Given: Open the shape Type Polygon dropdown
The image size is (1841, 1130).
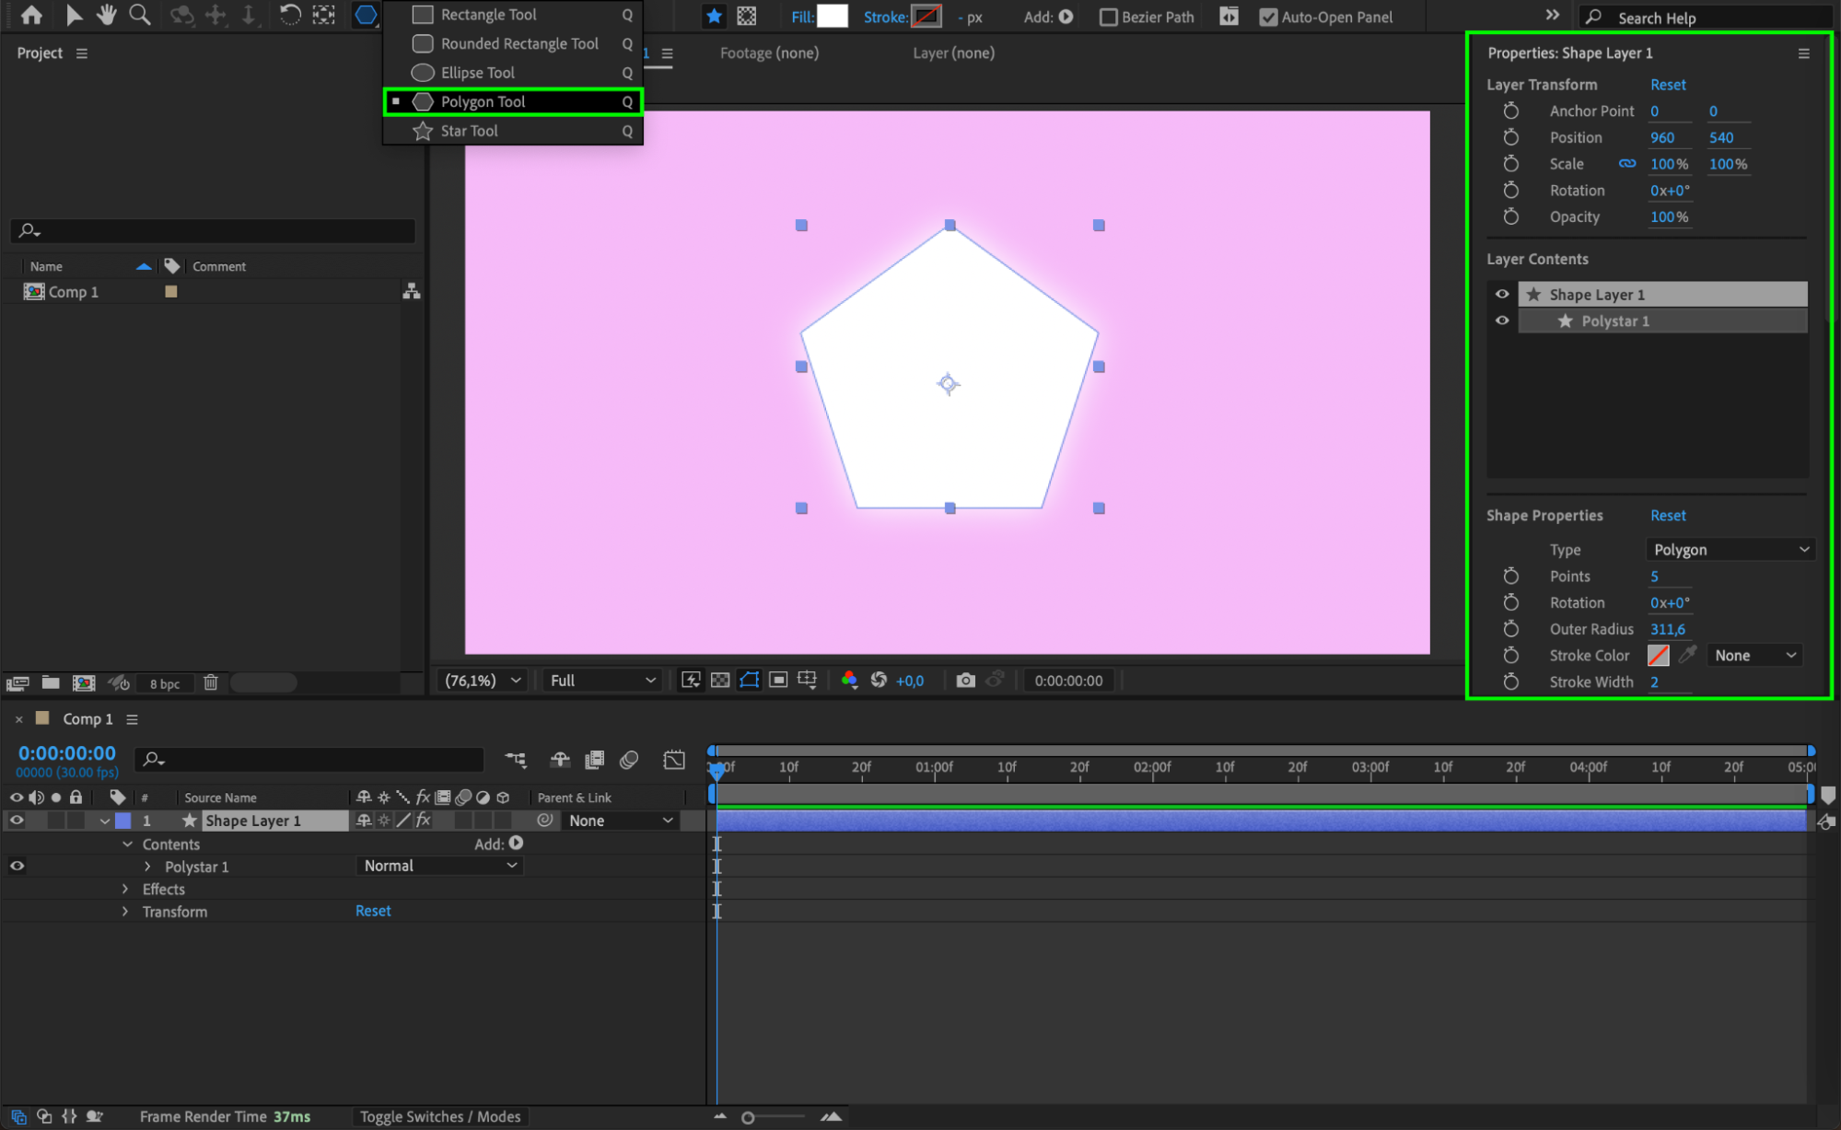Looking at the screenshot, I should click(x=1730, y=550).
